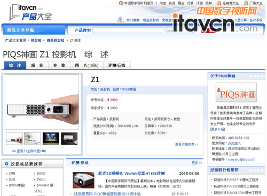Select the projected screen thumbnail image

(x=51, y=138)
